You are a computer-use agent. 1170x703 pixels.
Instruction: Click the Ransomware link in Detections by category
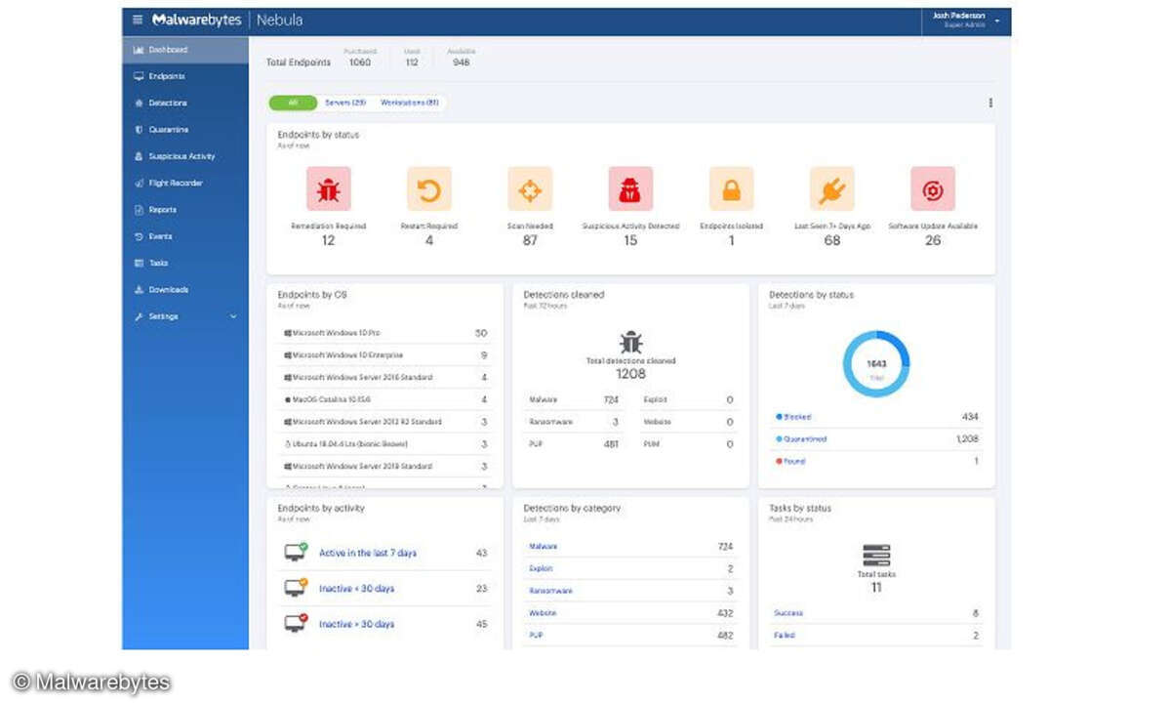(x=550, y=591)
